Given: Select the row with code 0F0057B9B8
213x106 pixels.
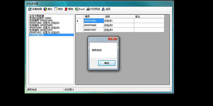Looking at the screenshot, I should pos(120,25).
